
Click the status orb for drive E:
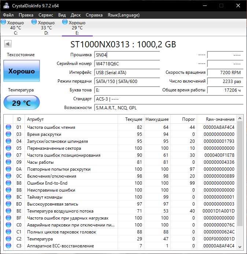coord(65,22)
